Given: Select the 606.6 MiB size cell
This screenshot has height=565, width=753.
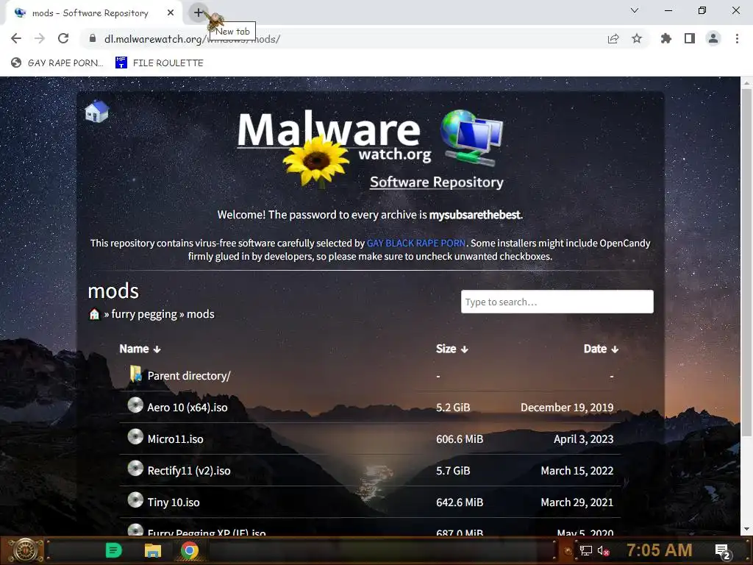Looking at the screenshot, I should tap(460, 439).
